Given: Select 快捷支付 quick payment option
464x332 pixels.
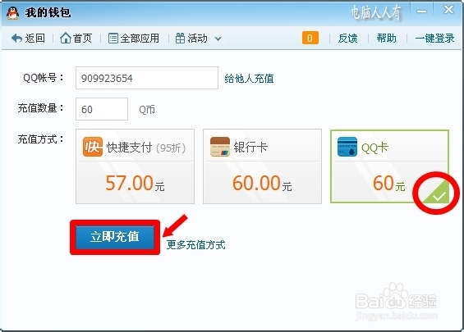Looking at the screenshot, I should point(135,166).
